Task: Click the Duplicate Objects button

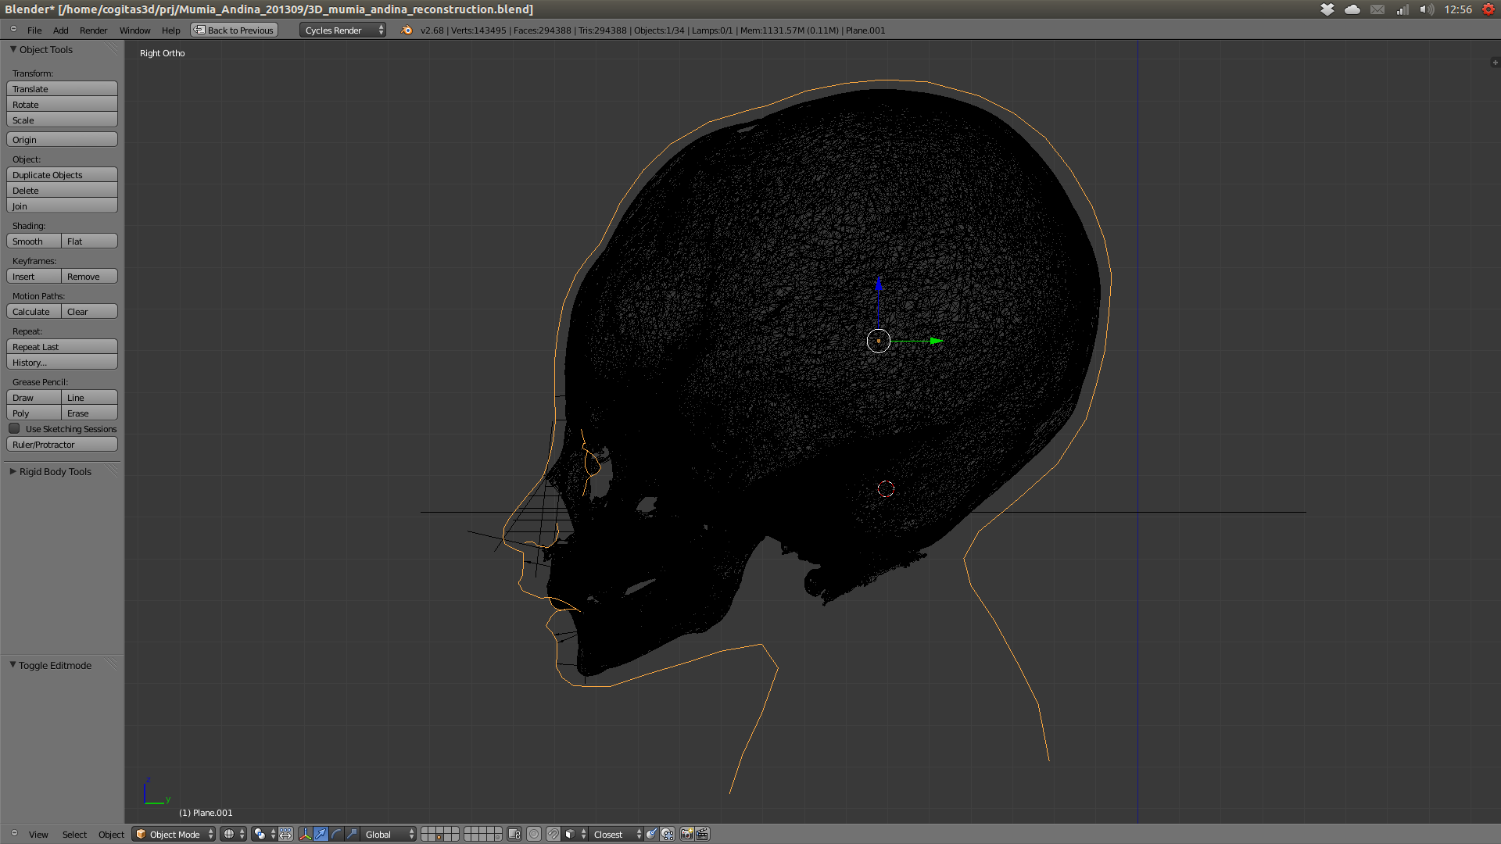Action: pyautogui.click(x=62, y=175)
